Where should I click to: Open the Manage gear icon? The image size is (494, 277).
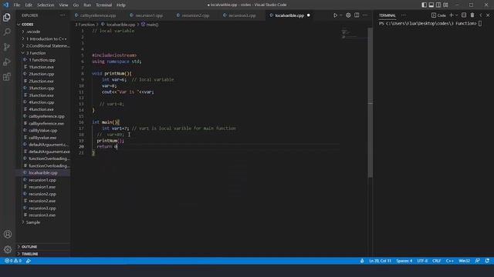(8, 249)
